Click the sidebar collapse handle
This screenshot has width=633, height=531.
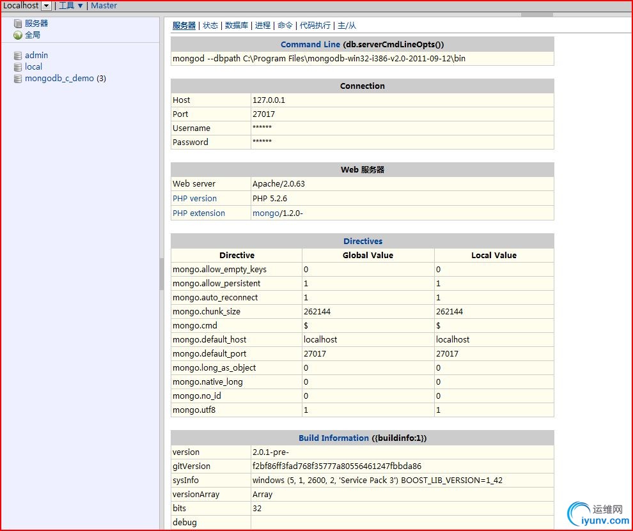[x=162, y=274]
